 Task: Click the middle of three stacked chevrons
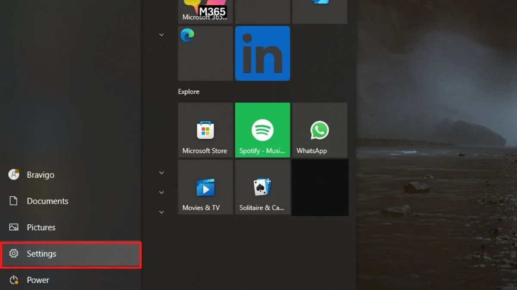pyautogui.click(x=162, y=192)
